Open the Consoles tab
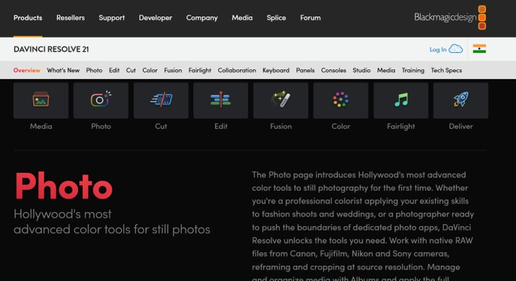Screen dimensions: 516x281 coord(333,70)
